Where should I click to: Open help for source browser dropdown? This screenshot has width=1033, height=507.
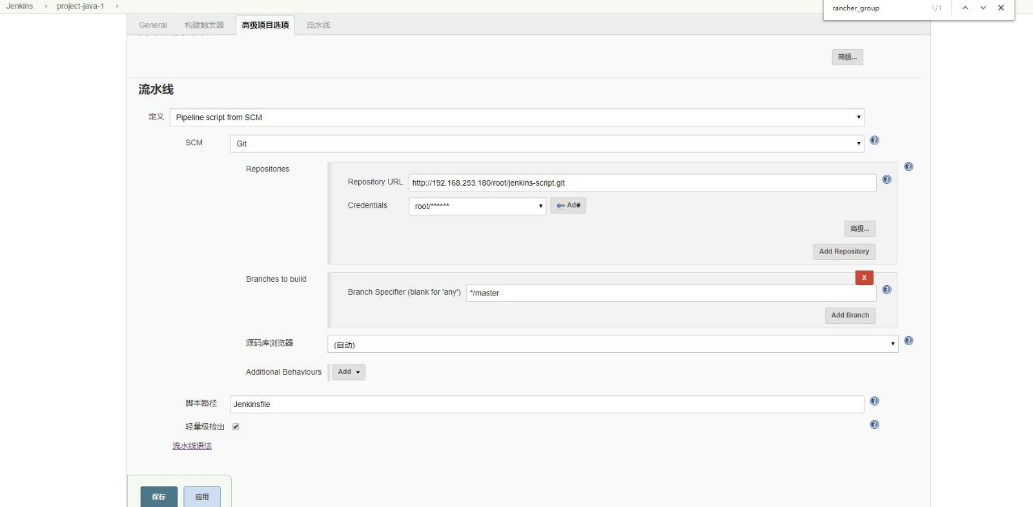908,341
